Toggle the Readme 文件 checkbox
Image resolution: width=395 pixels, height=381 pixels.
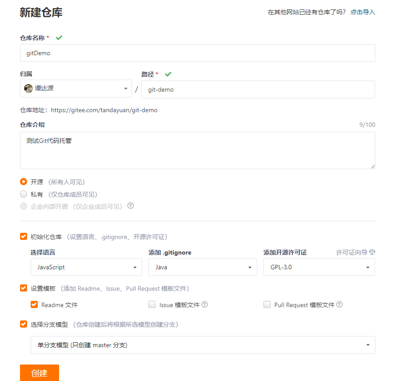34,304
